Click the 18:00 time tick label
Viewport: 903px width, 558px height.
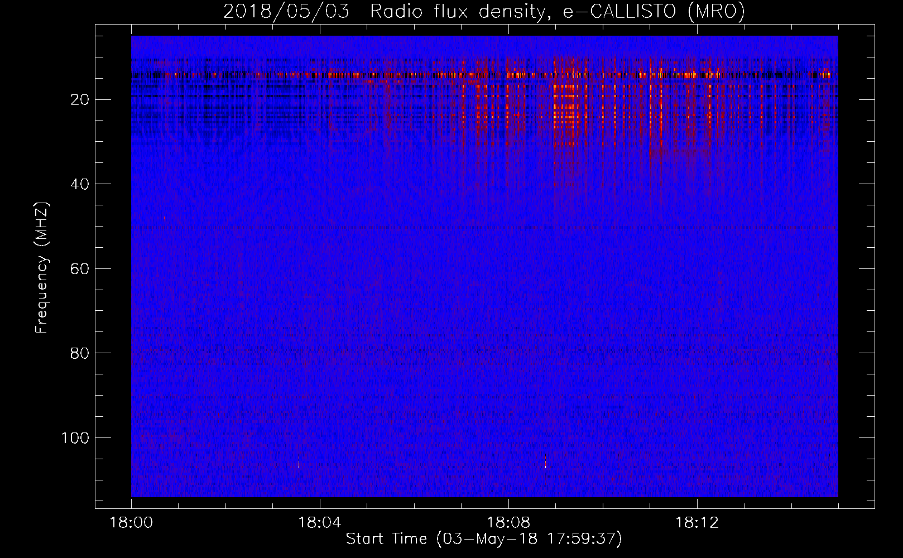click(131, 523)
